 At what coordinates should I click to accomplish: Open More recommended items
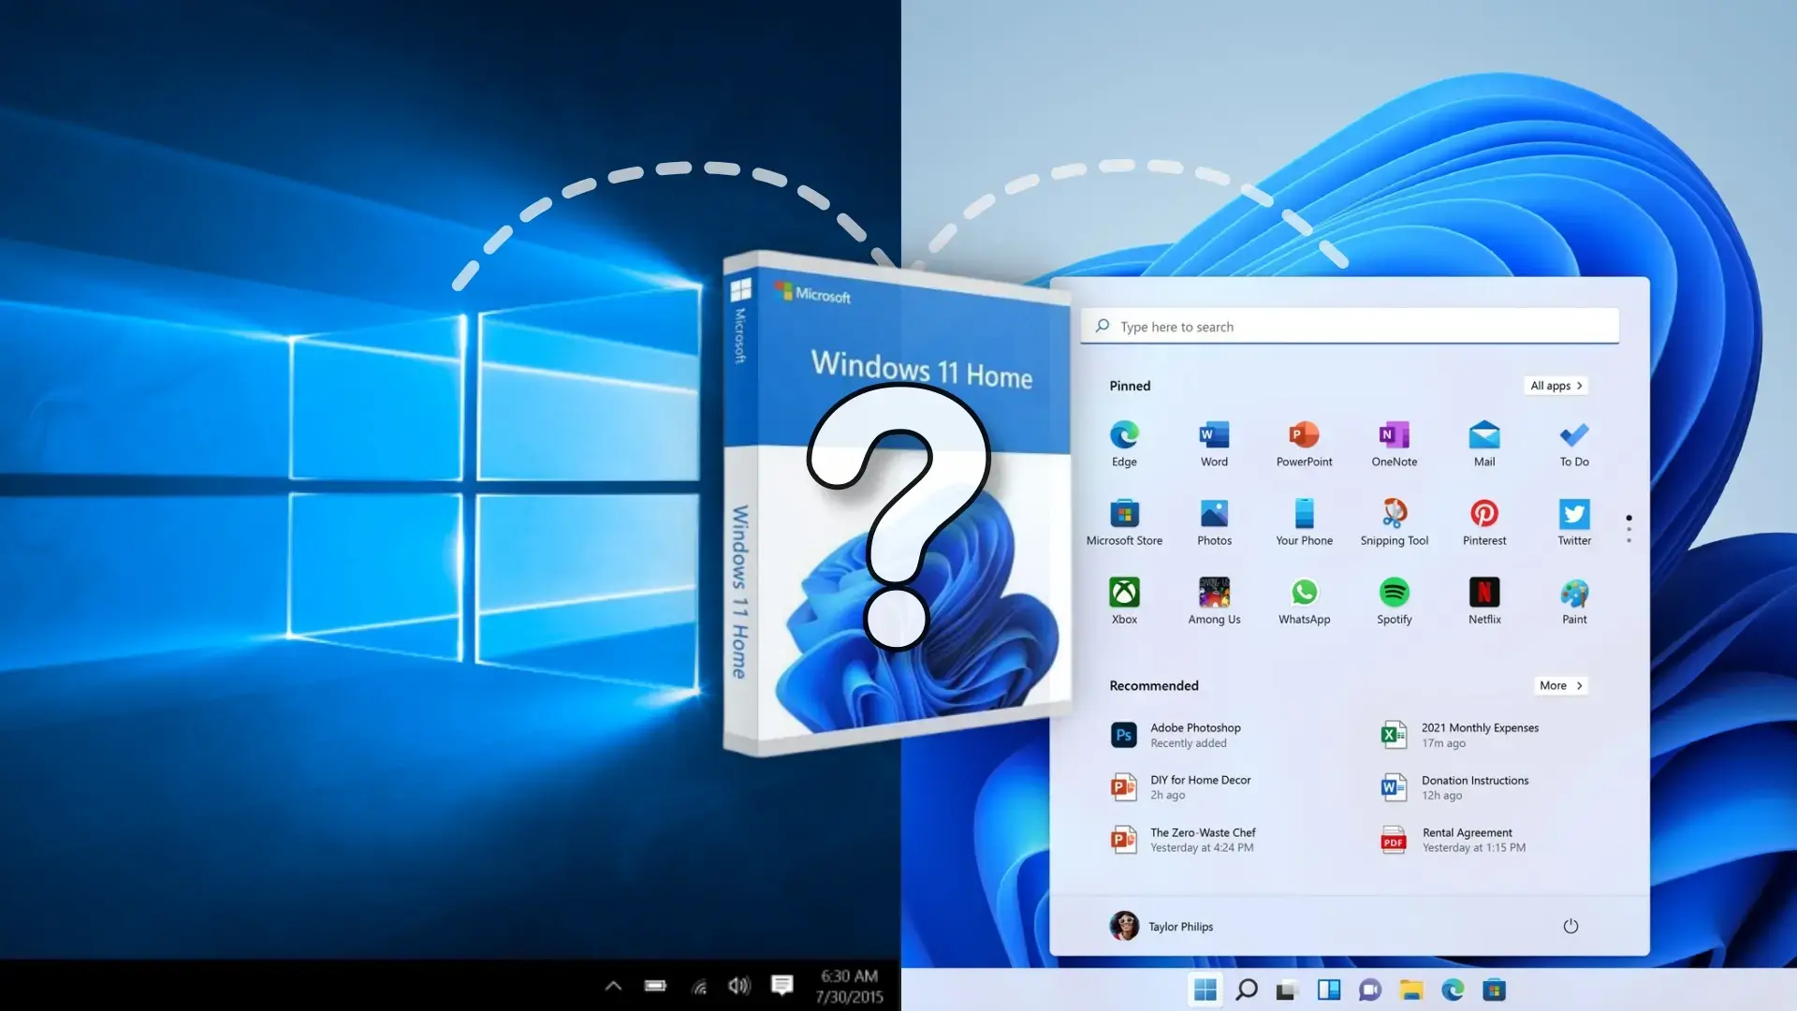click(x=1559, y=685)
